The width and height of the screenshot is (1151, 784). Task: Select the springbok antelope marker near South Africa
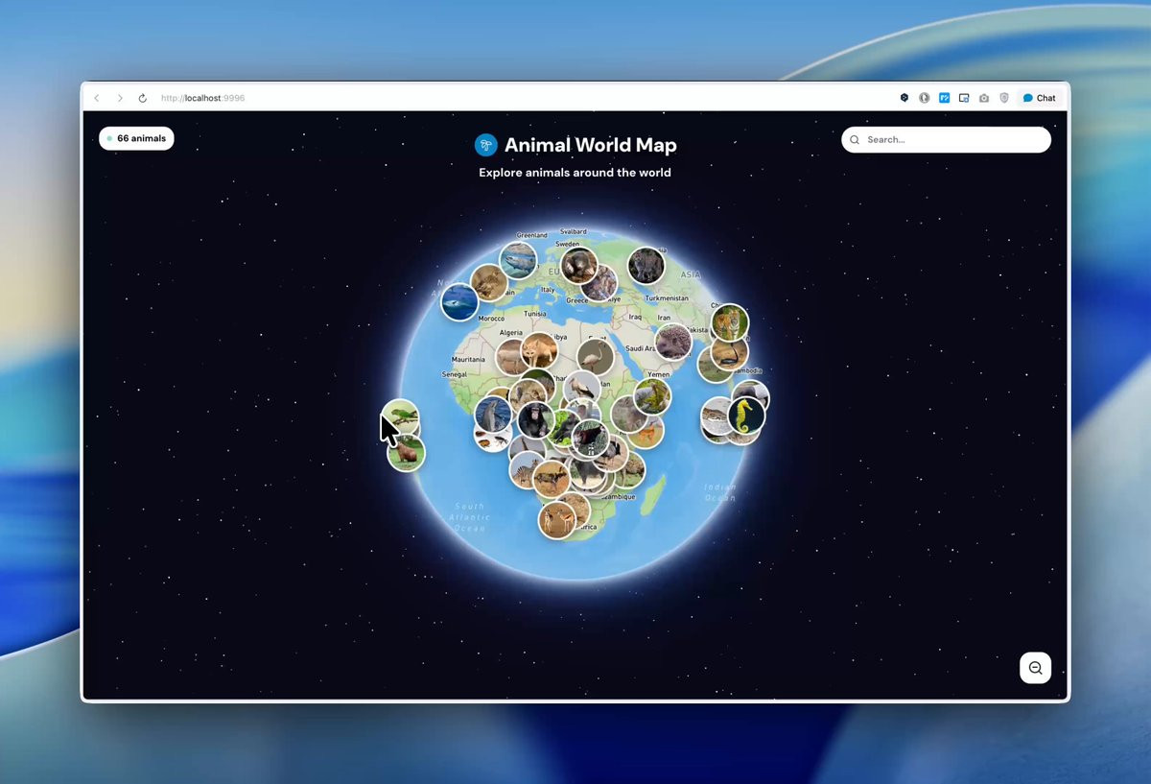(x=557, y=520)
